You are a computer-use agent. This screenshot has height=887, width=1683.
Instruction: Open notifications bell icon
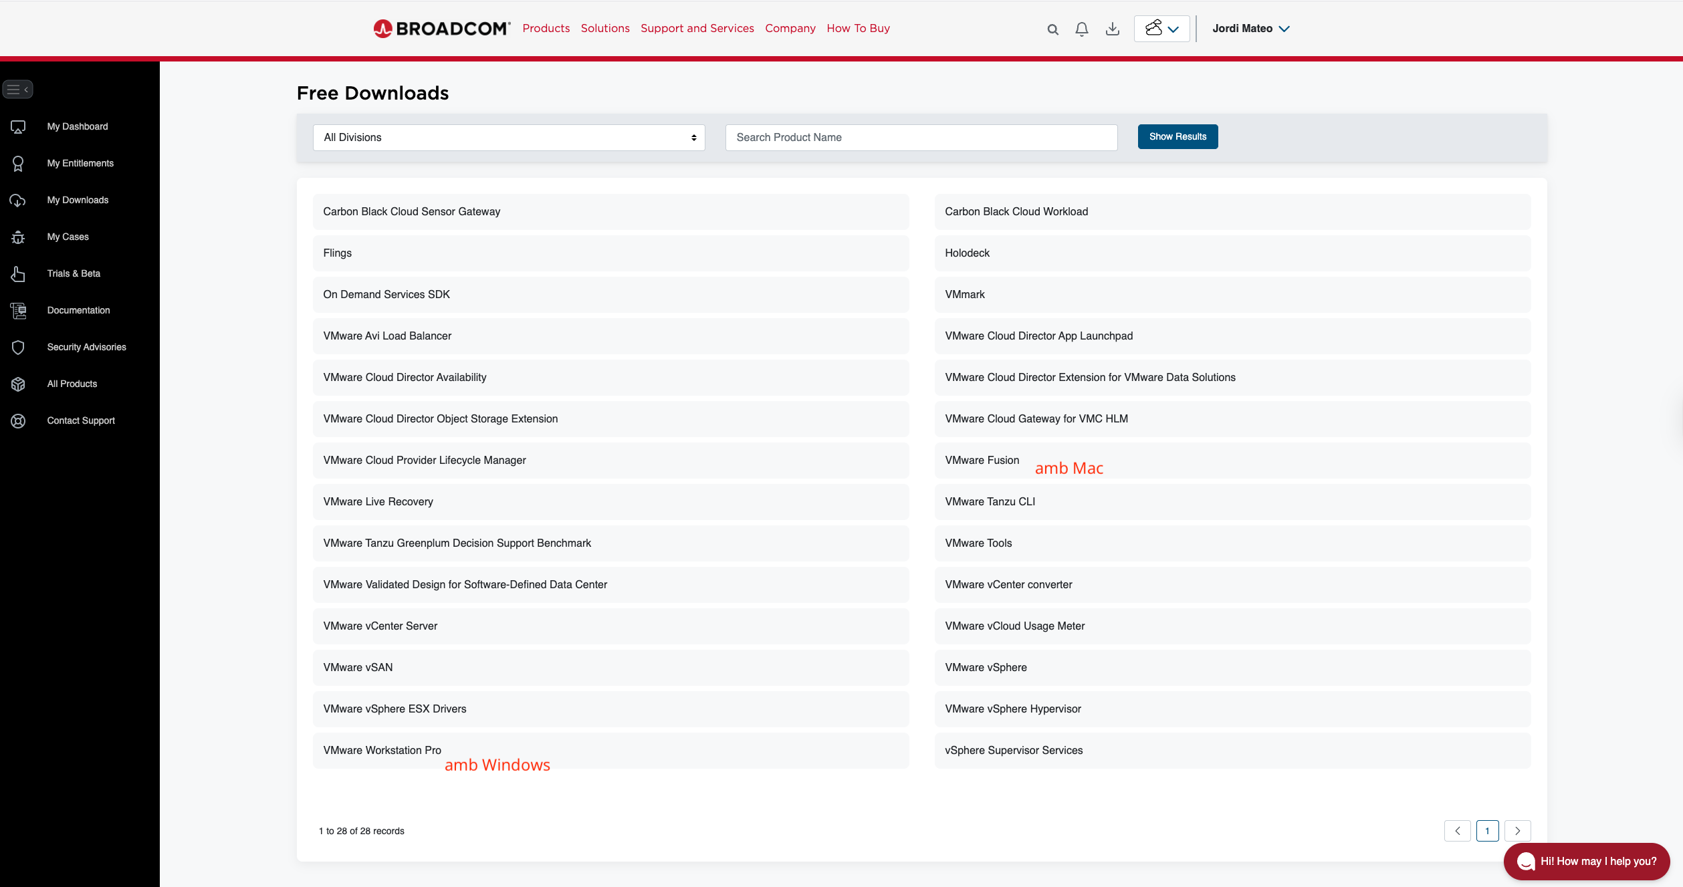[1082, 29]
